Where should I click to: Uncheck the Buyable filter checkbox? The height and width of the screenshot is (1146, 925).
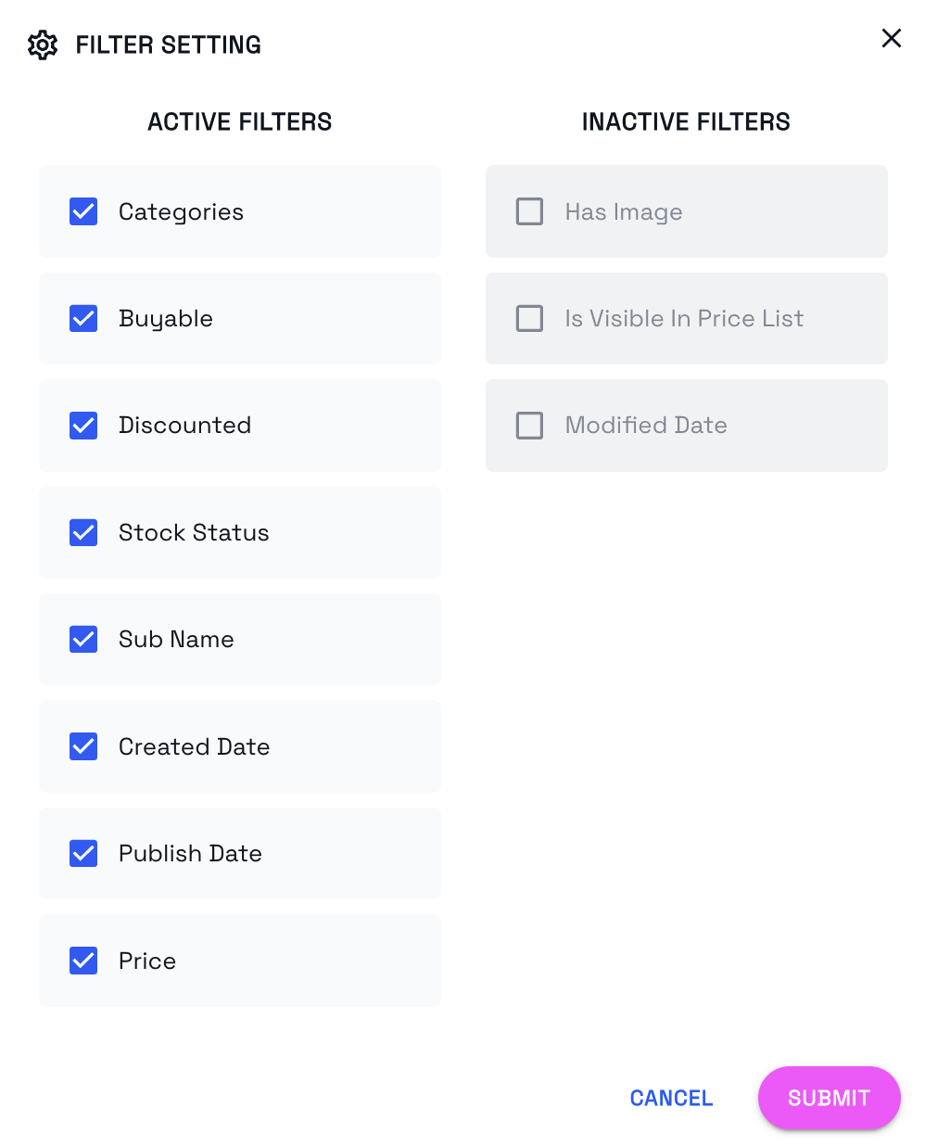tap(83, 319)
